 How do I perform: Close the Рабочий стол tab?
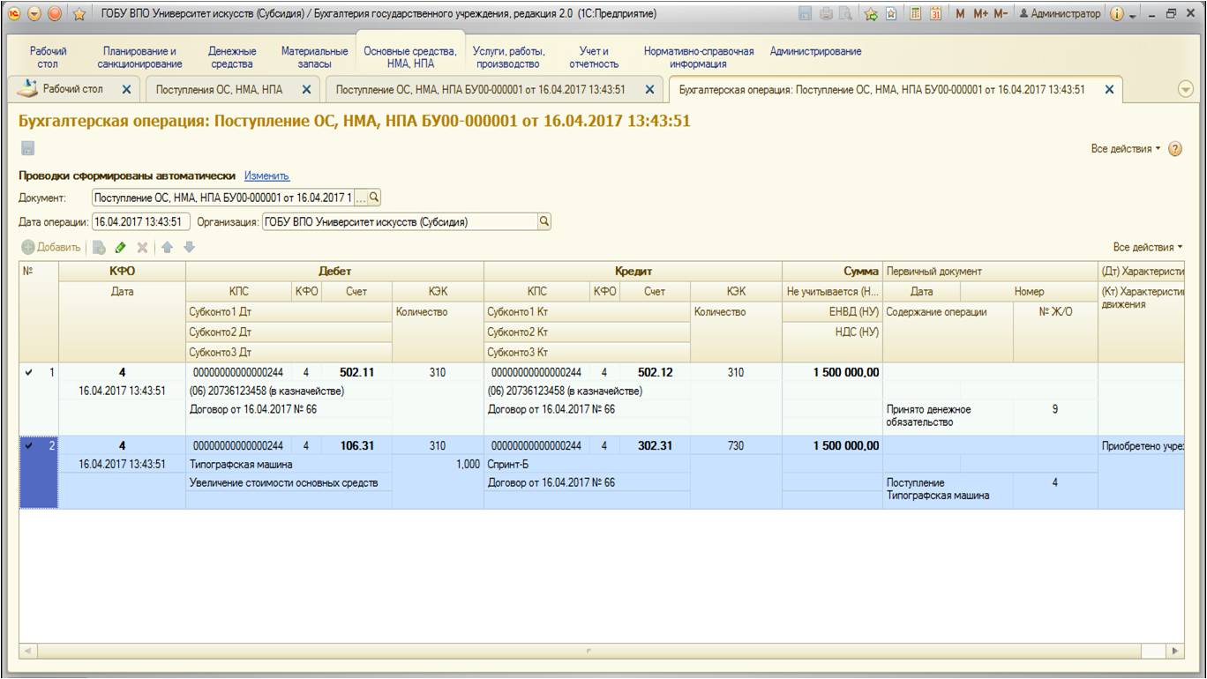coord(126,89)
